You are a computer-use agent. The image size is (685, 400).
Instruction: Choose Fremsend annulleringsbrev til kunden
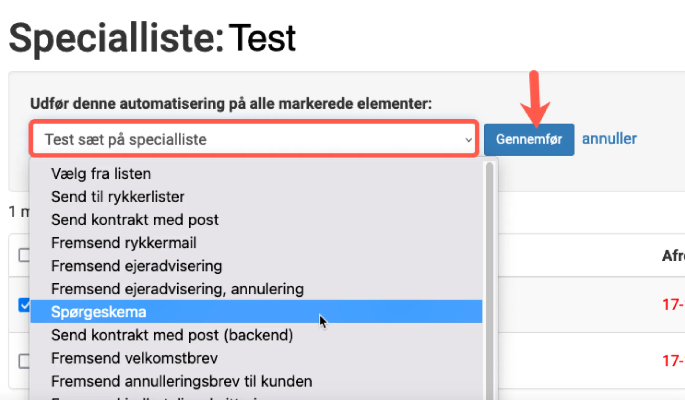(x=181, y=381)
